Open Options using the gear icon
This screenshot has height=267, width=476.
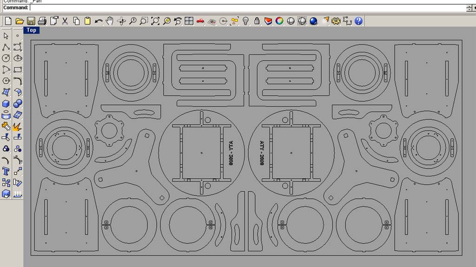[x=336, y=21]
